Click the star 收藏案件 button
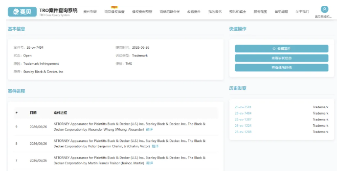The height and width of the screenshot is (177, 338). click(x=282, y=49)
